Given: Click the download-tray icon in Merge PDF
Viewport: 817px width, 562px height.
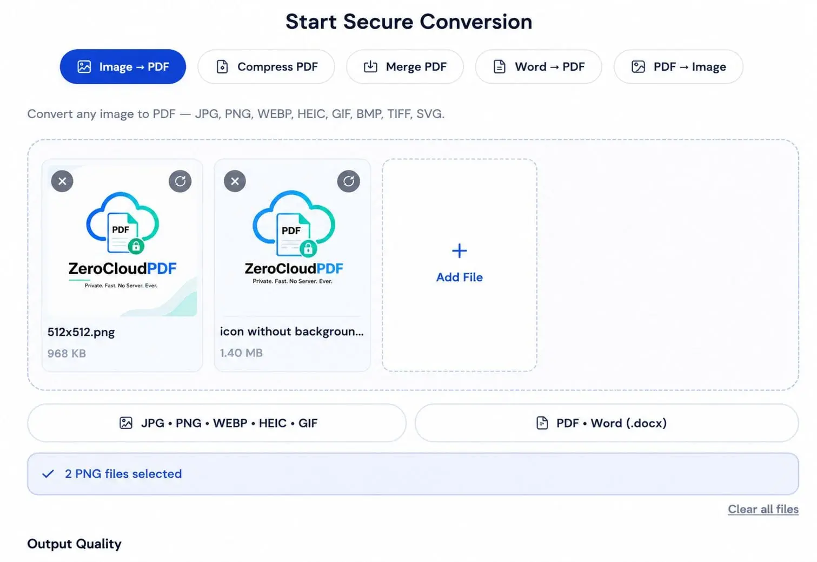Looking at the screenshot, I should click(x=370, y=66).
